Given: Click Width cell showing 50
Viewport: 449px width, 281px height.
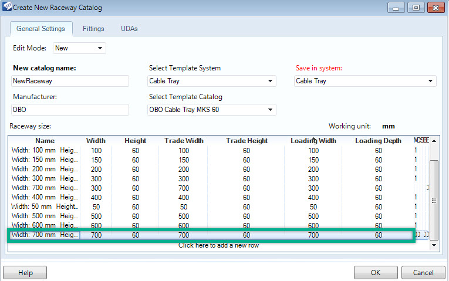Looking at the screenshot, I should (x=96, y=207).
